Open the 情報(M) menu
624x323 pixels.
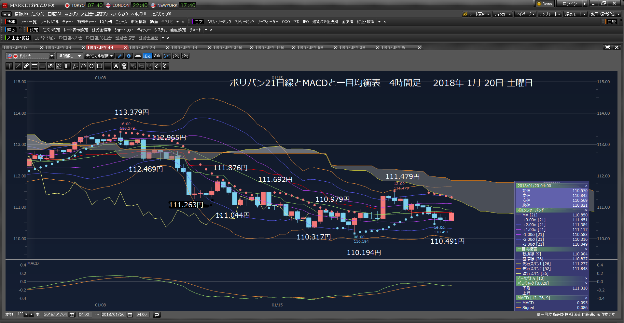(x=21, y=14)
